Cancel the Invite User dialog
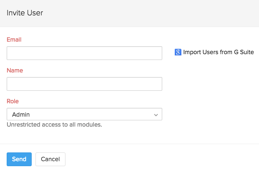The width and height of the screenshot is (259, 172). pos(50,159)
